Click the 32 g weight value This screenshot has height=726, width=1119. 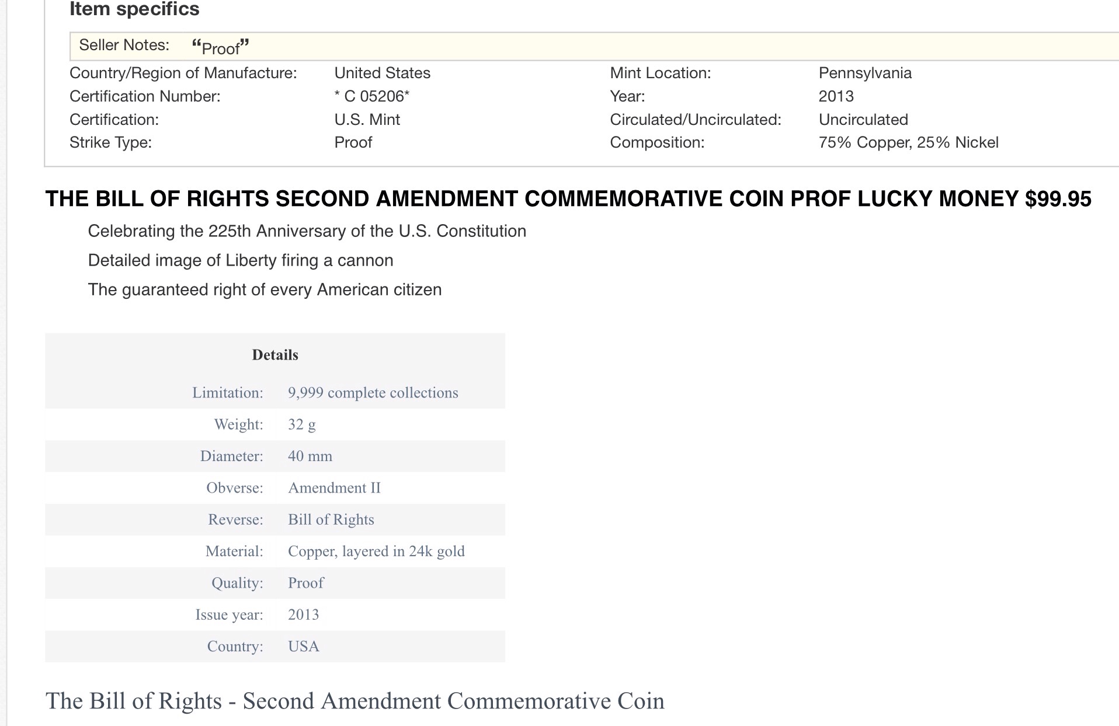pyautogui.click(x=301, y=424)
